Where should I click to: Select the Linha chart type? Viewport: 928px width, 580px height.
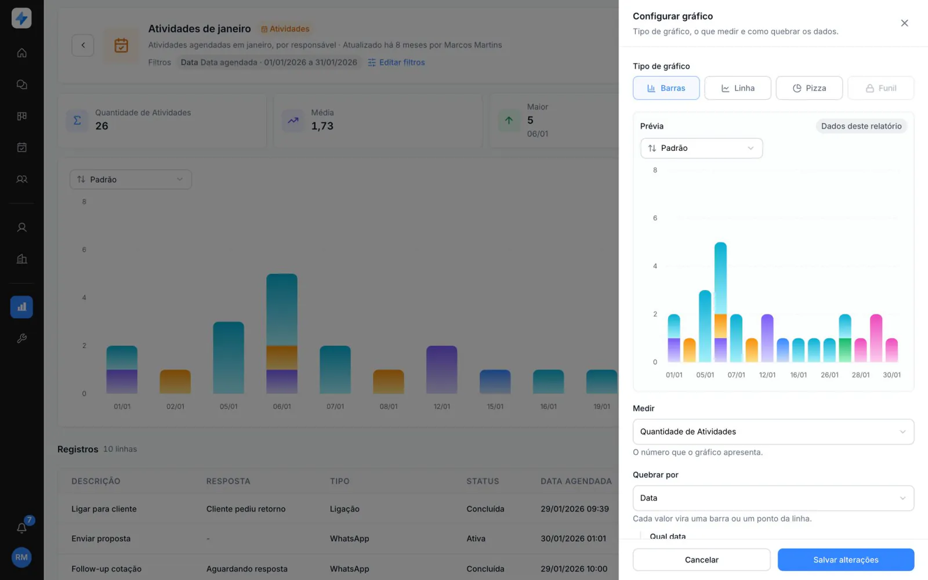coord(738,88)
